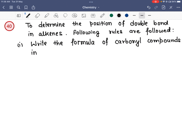Choose the blue pen color
Viewport: 182px width, 136px height.
[x=127, y=15]
